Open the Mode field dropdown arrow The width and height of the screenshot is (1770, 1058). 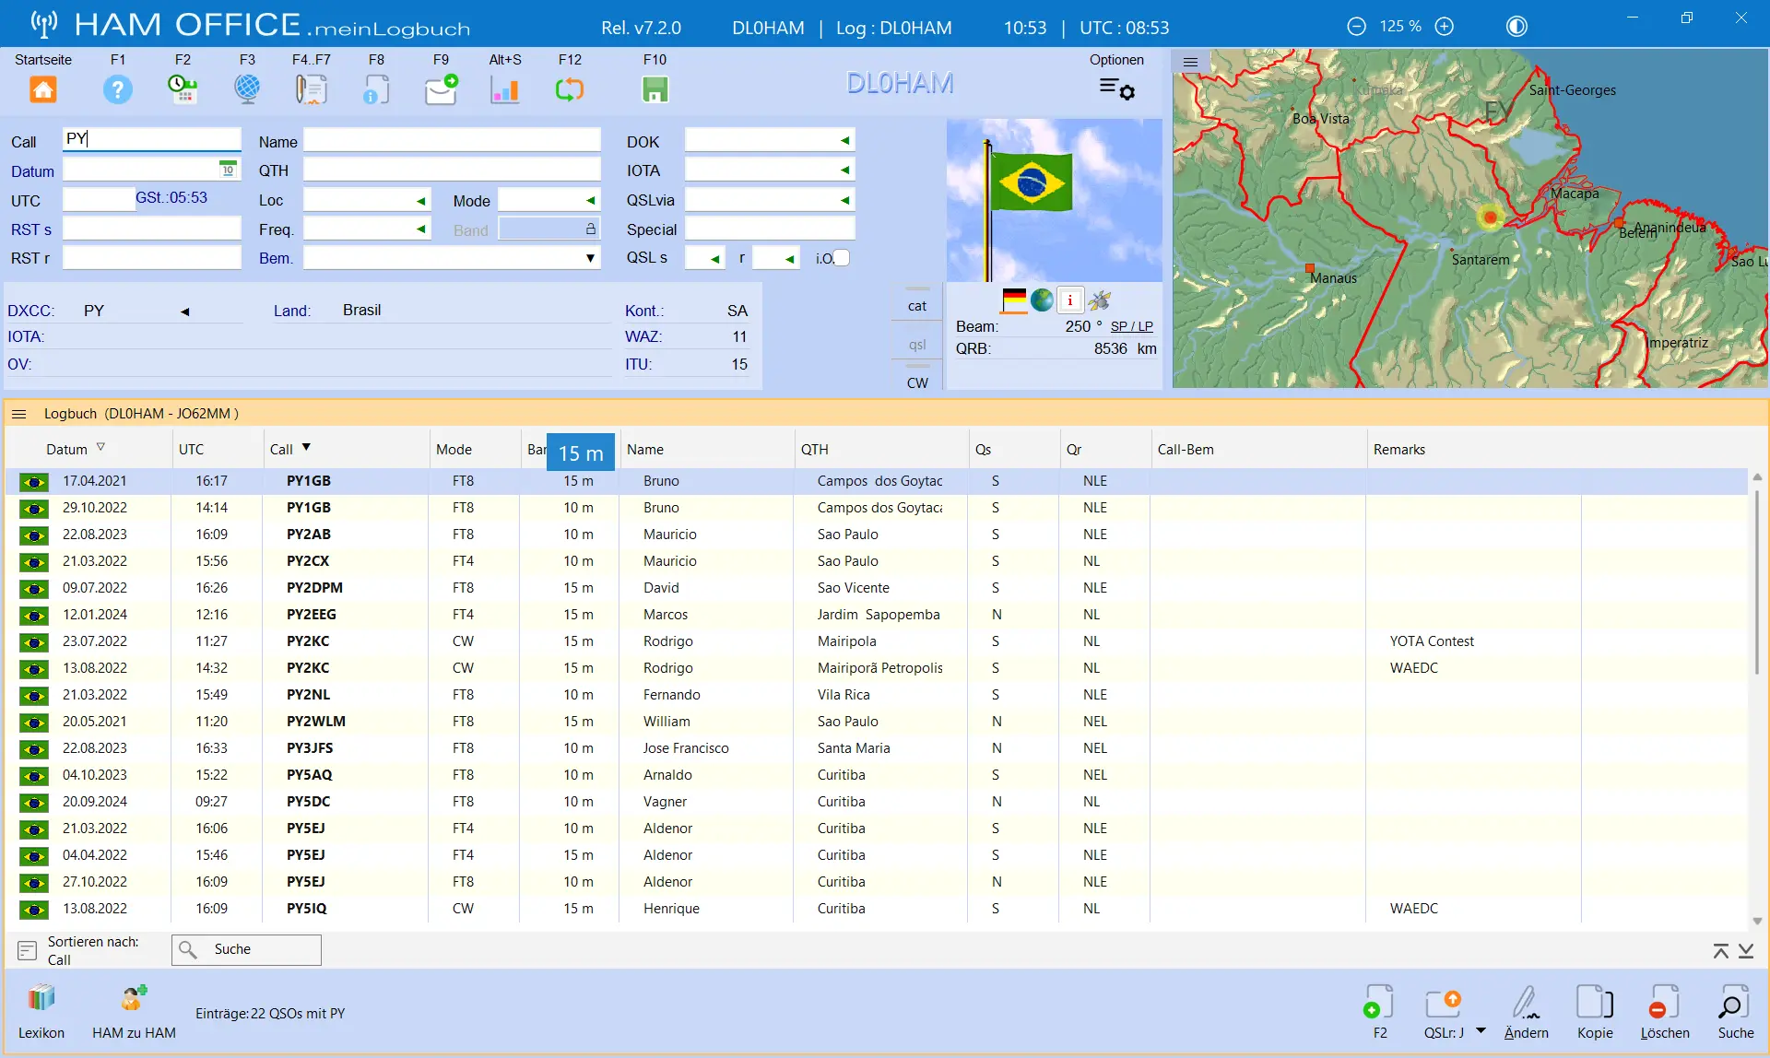pos(590,200)
